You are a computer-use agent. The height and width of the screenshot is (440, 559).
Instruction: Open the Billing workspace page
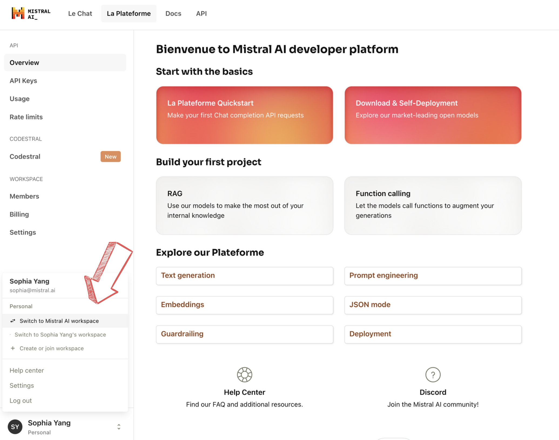[x=19, y=214]
